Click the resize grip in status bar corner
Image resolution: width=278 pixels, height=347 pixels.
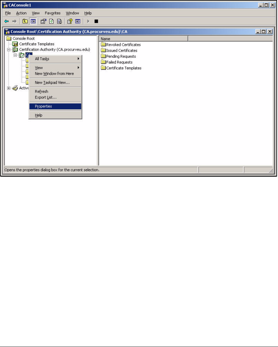click(x=271, y=171)
